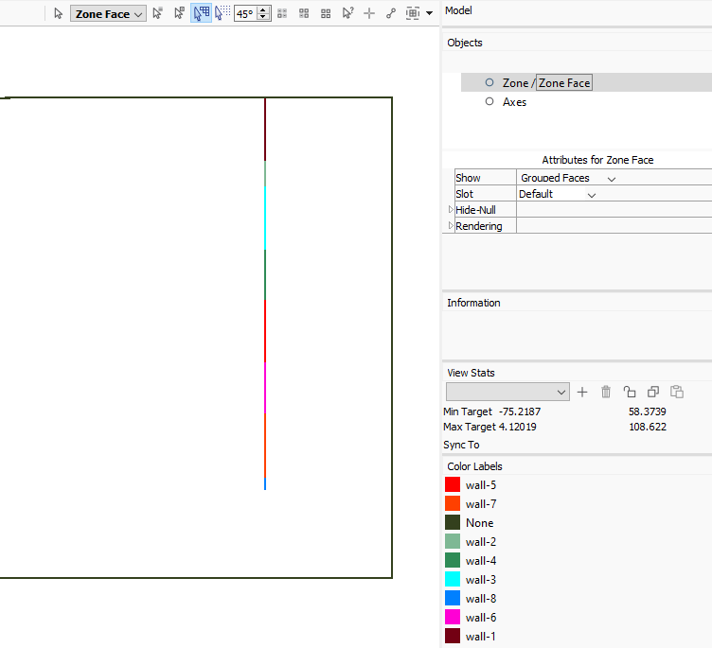Expand the Rendering attribute row
The image size is (712, 648).
click(x=451, y=225)
